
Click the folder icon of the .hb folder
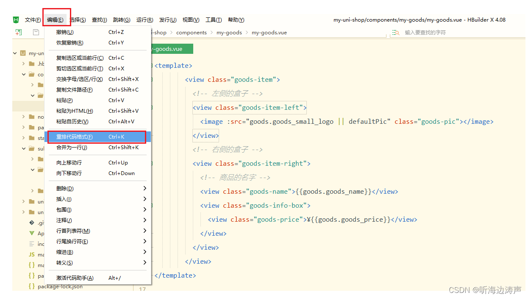(32, 64)
